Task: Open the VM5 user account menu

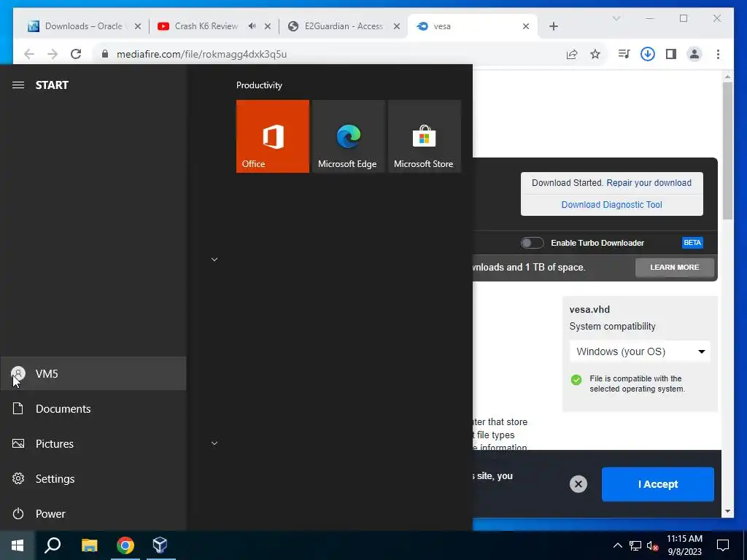Action: [93, 373]
